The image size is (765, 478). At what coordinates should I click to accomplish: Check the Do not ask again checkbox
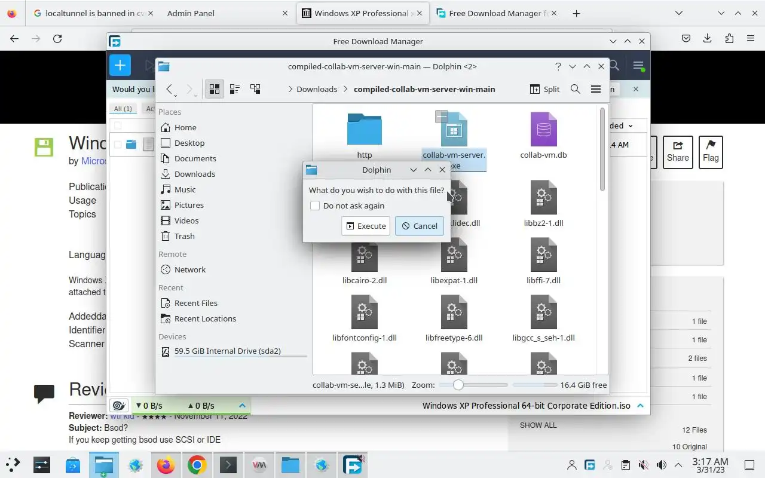(x=315, y=206)
